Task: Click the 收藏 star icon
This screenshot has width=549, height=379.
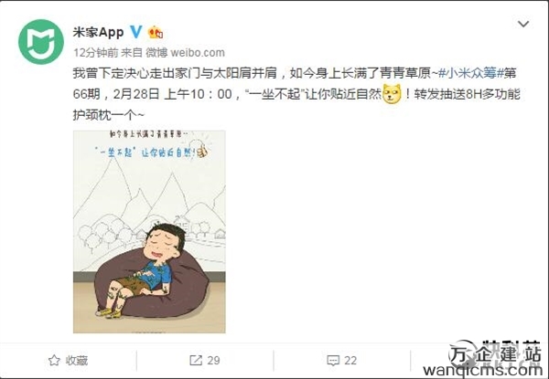Action: tap(54, 360)
